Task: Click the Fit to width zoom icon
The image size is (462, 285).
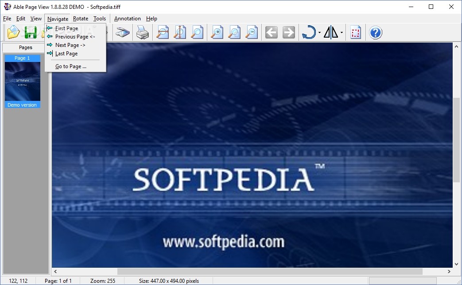Action: coord(163,32)
